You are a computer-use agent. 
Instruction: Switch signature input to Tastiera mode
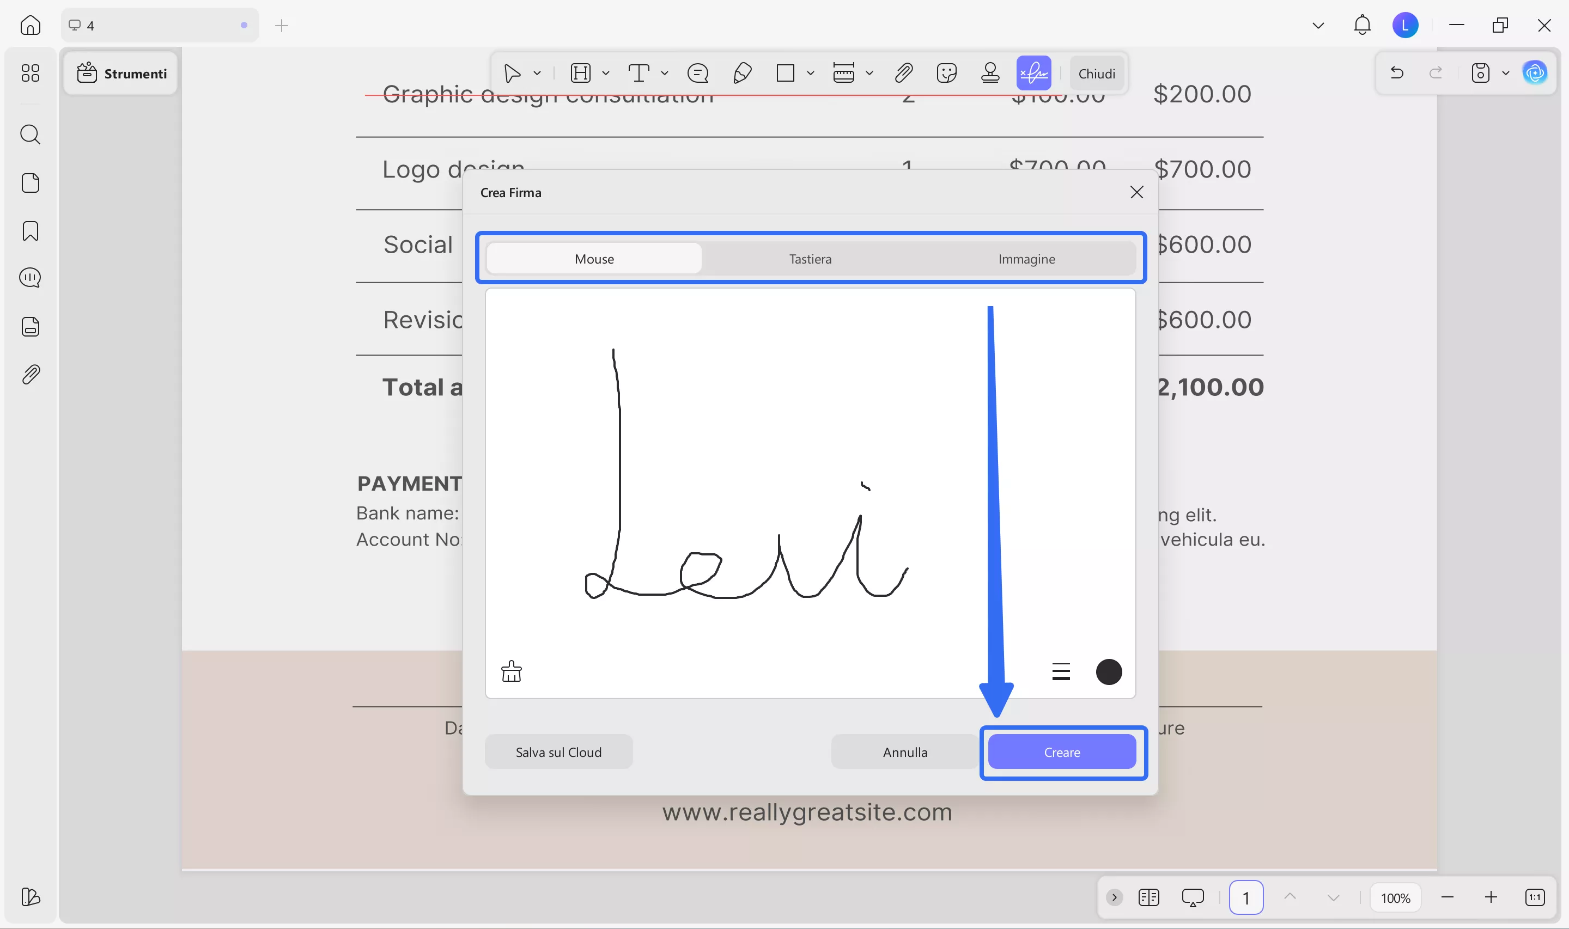[x=810, y=258]
